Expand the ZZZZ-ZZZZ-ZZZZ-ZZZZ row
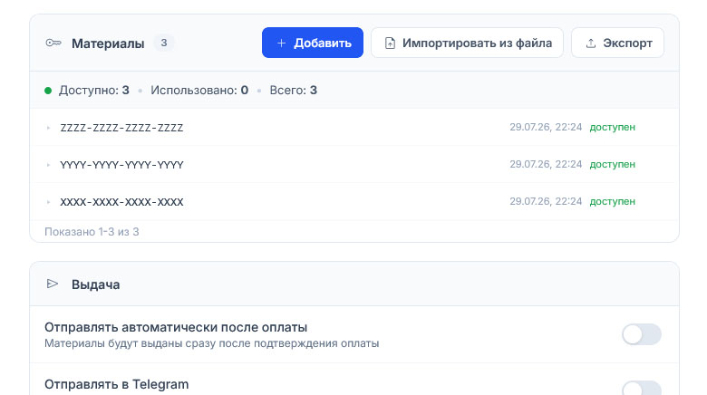This screenshot has width=707, height=395. pos(48,128)
